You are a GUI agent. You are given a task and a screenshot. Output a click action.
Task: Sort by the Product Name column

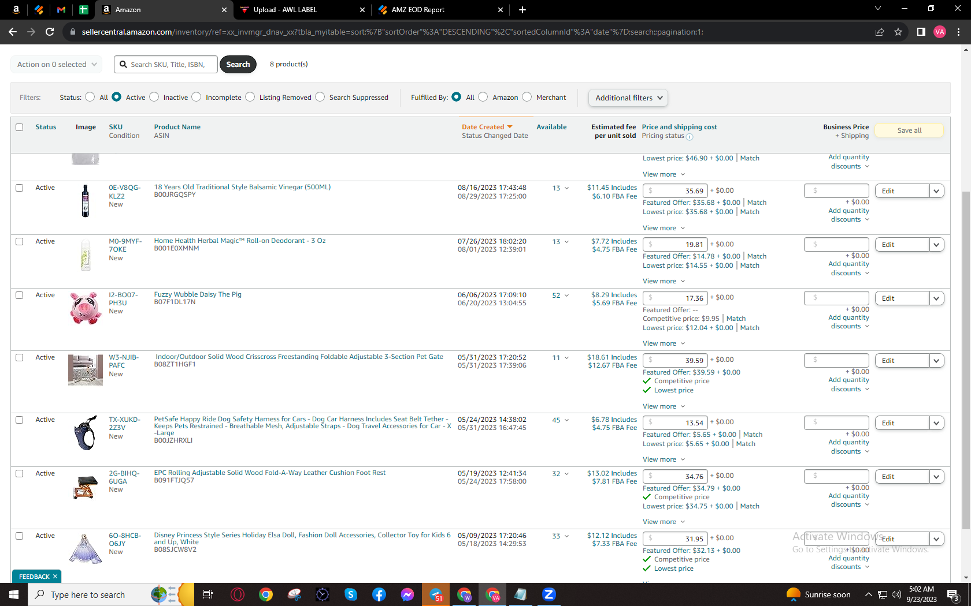pyautogui.click(x=177, y=127)
